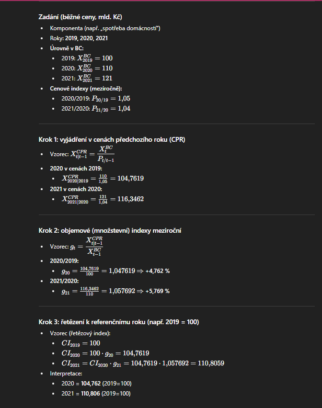Viewport: 322px width, 408px height.
Task: Click the g20 growth result '+4,762 %'
Action: [x=158, y=271]
